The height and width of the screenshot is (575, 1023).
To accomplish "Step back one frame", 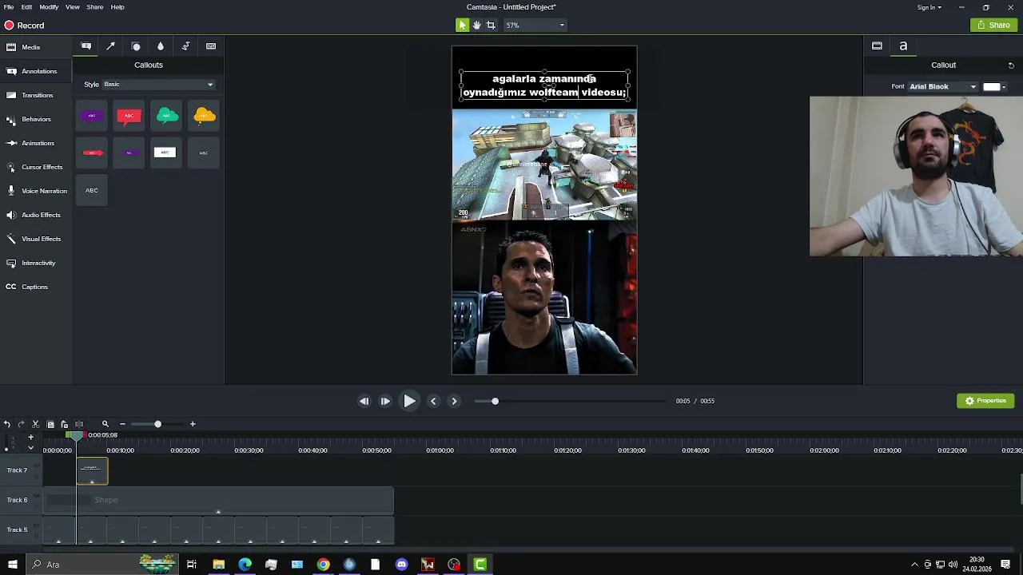I will click(364, 401).
